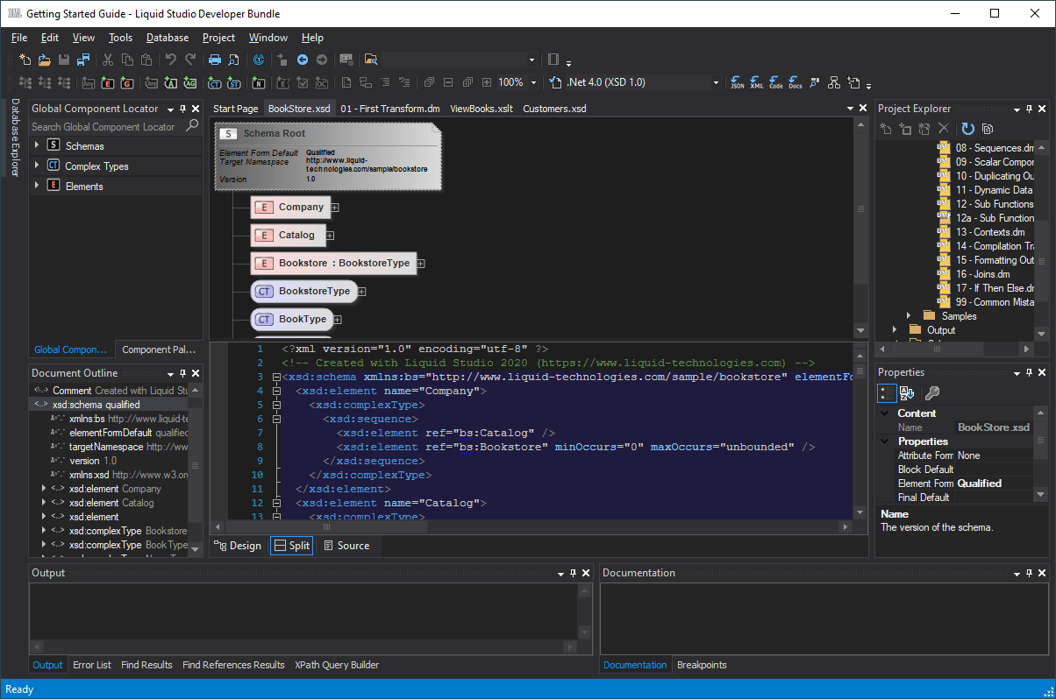Select 13 - Contexts.dm in Project Explorer

(989, 232)
